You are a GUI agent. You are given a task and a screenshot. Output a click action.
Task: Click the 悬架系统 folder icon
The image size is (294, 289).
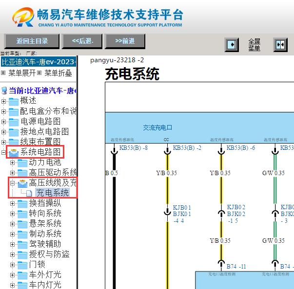tap(22, 224)
